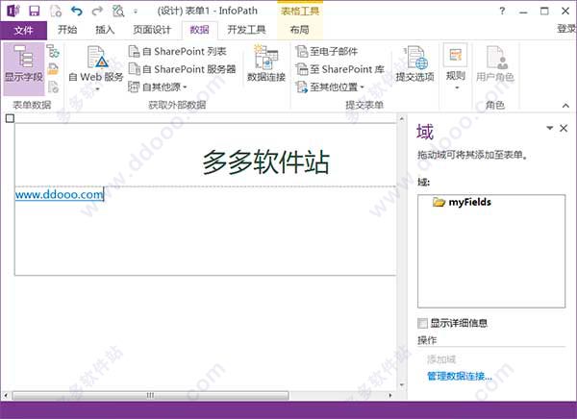The image size is (577, 419).
Task: Select the 数据 ribbon tab
Action: click(199, 30)
